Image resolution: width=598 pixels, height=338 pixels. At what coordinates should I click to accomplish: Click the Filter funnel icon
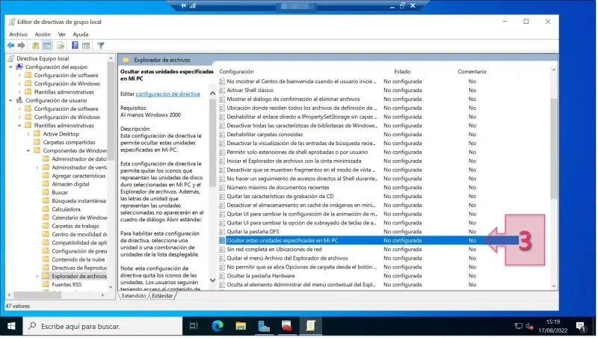click(x=101, y=46)
